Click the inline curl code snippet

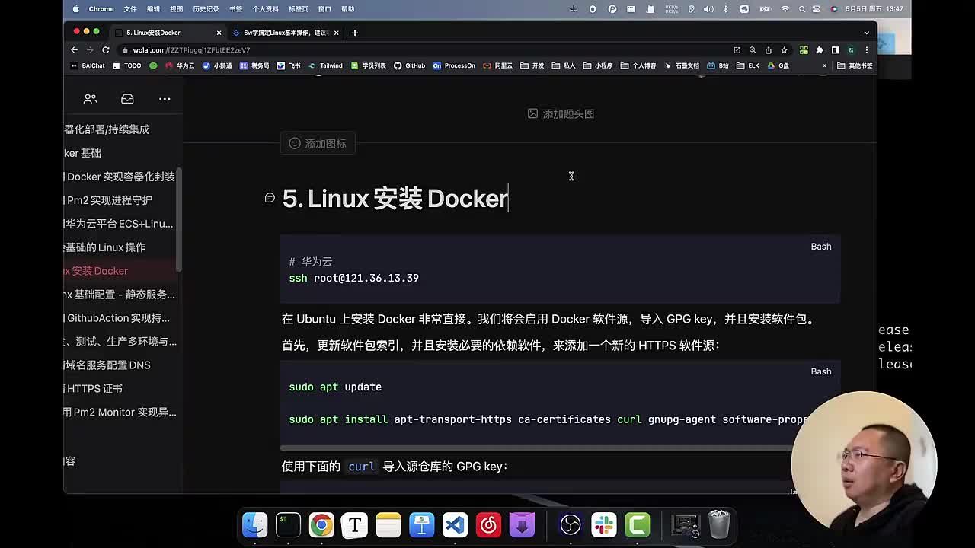[362, 467]
